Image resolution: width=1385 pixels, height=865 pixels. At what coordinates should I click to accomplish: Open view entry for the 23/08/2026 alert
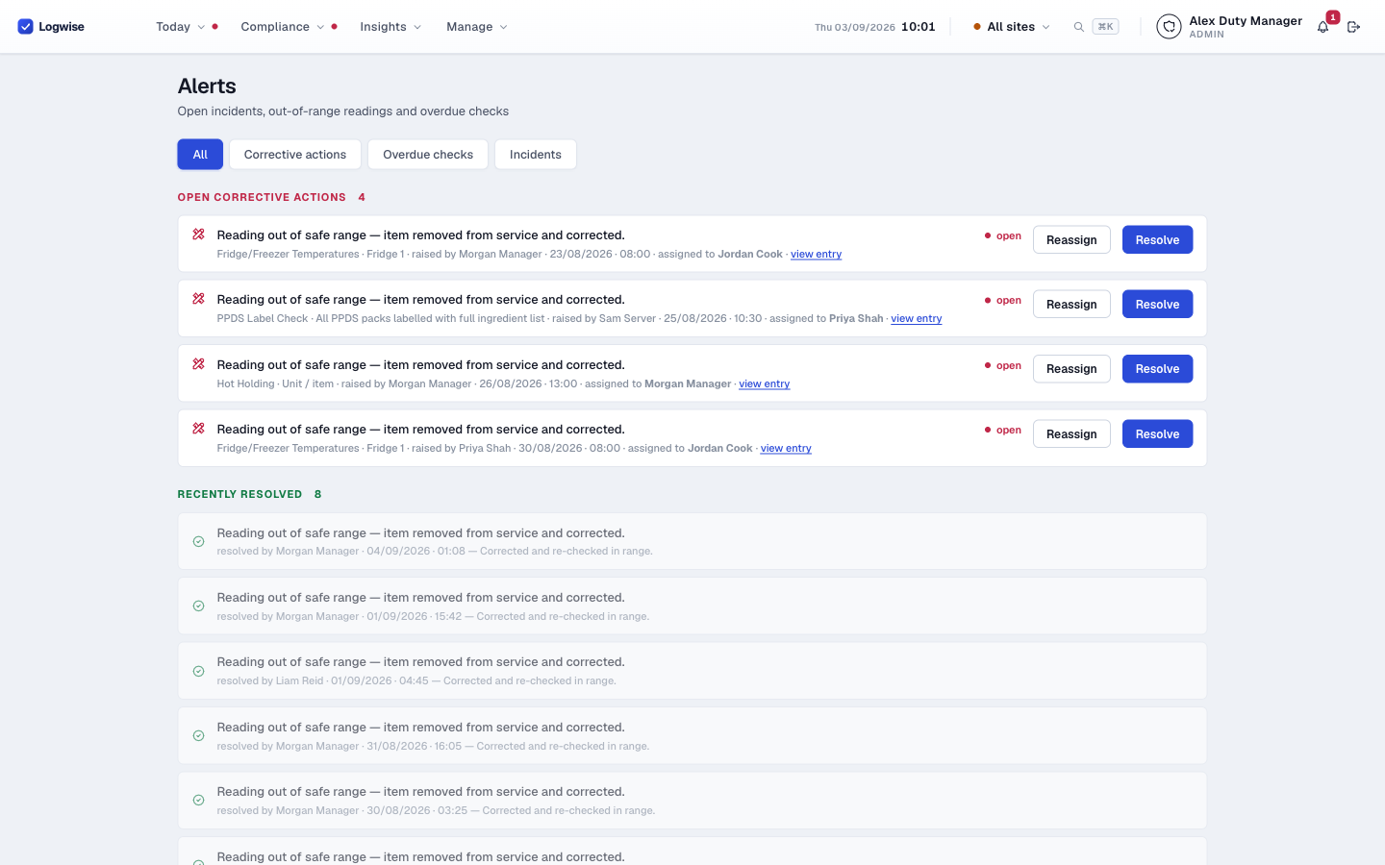tap(816, 254)
